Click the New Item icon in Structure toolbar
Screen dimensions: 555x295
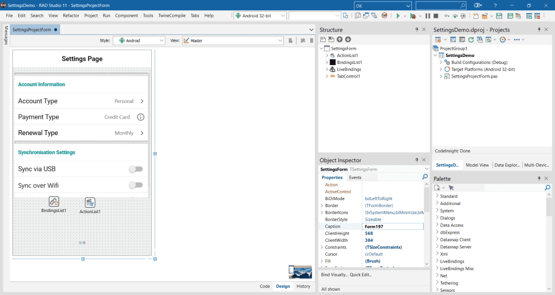coord(323,39)
